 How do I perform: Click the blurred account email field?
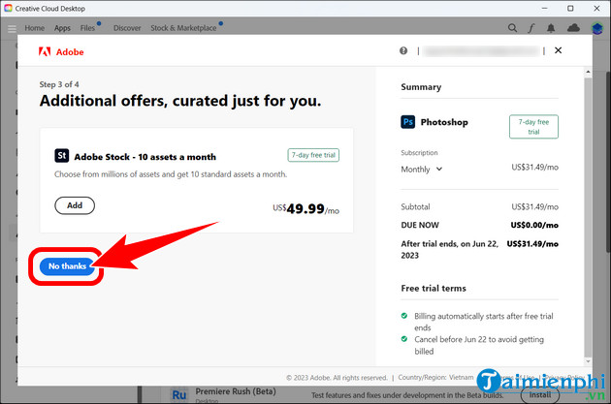(x=481, y=51)
